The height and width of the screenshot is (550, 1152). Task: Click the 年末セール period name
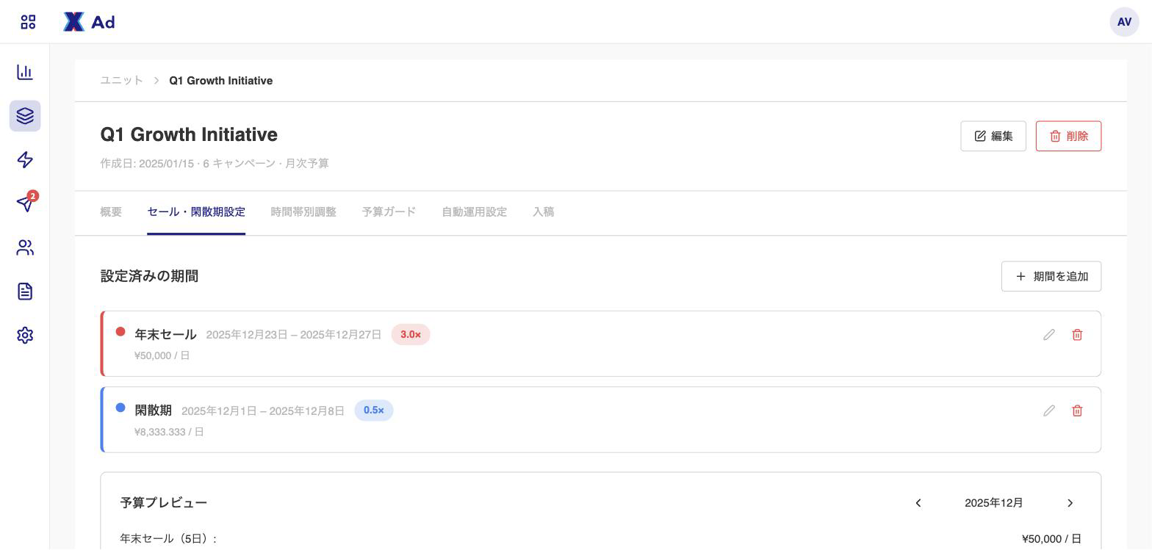165,335
